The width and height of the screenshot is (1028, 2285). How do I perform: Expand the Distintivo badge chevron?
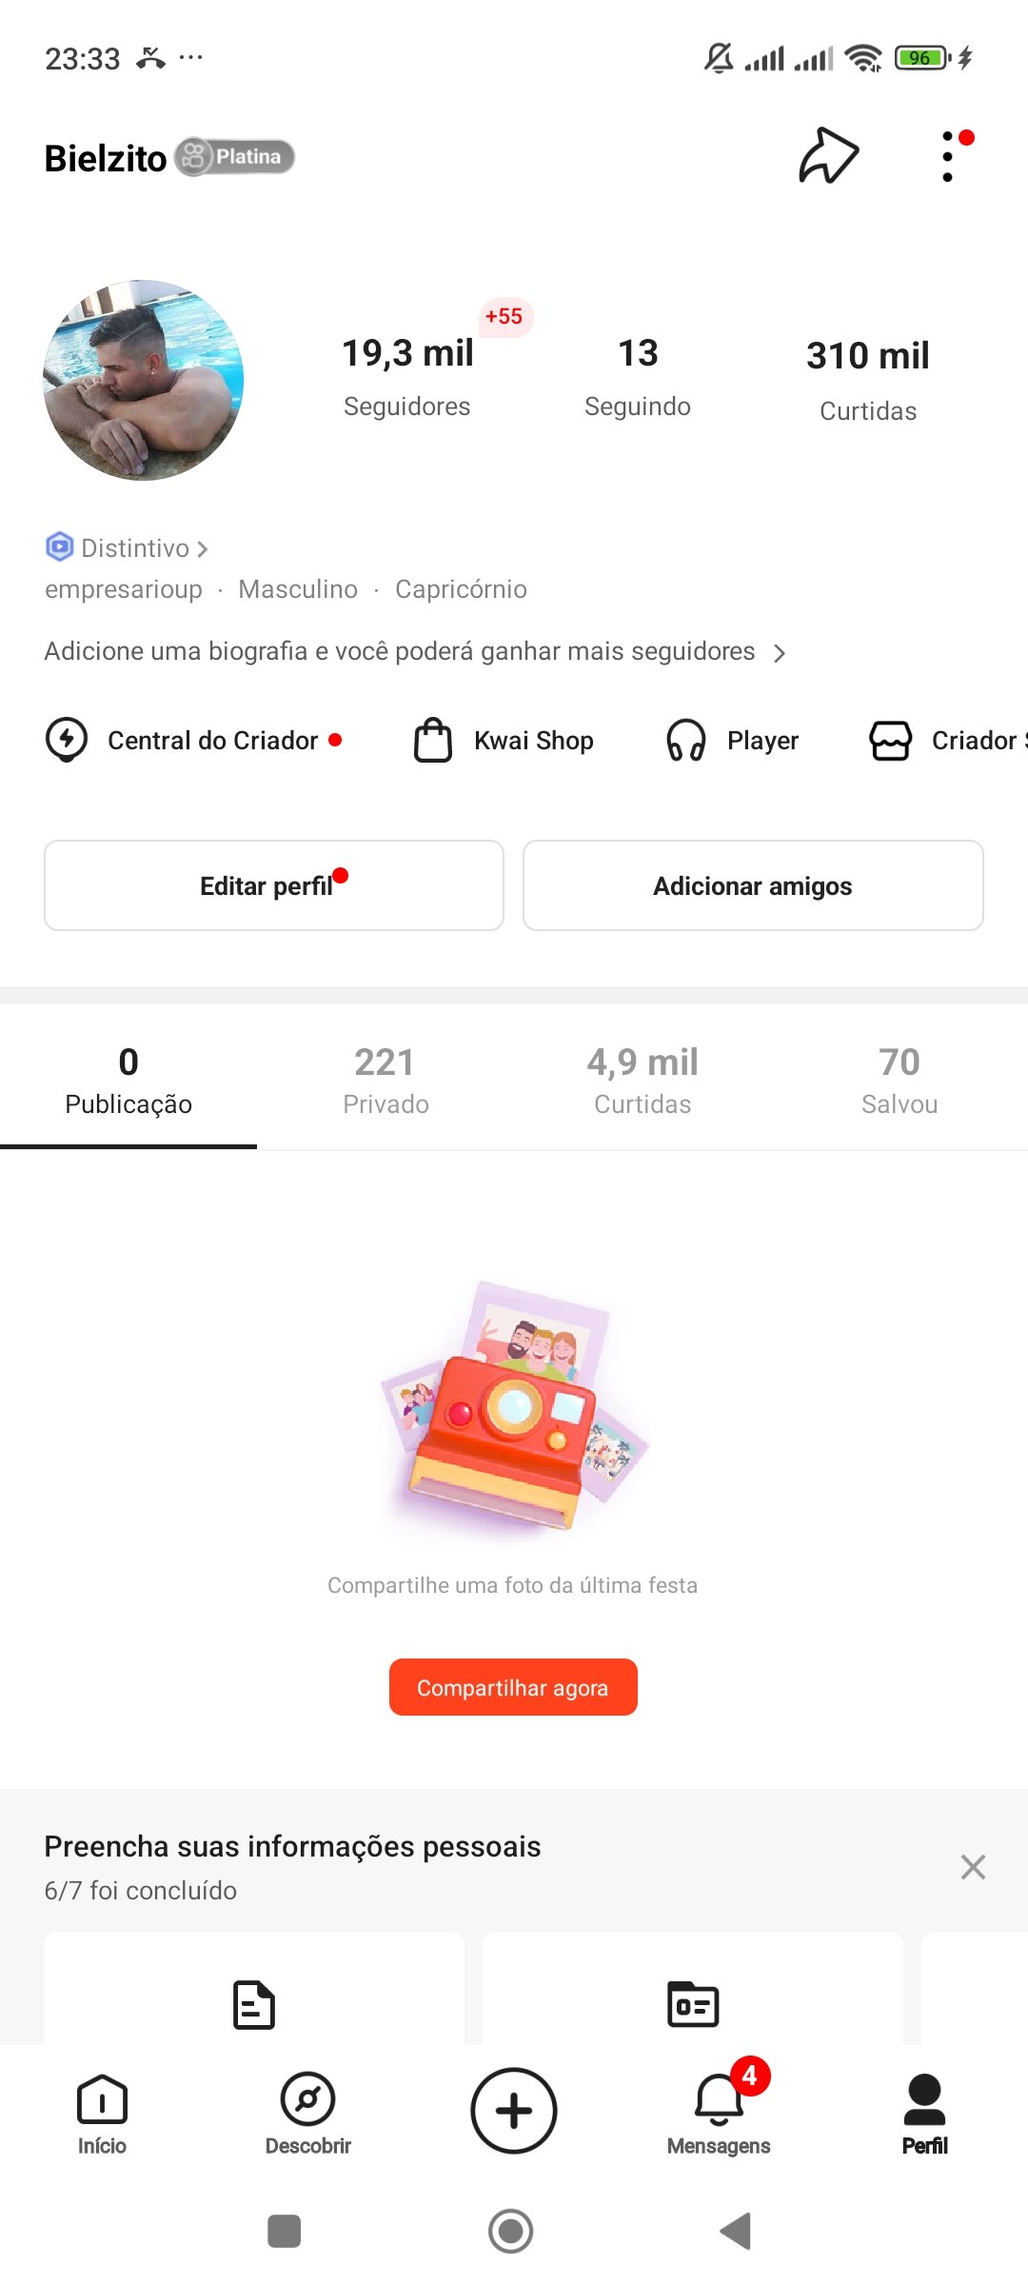[x=201, y=548]
